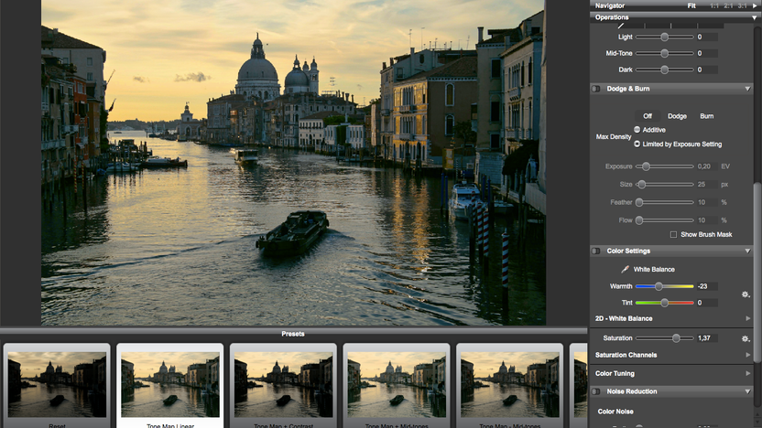Adjust the Light slider handle

(664, 37)
